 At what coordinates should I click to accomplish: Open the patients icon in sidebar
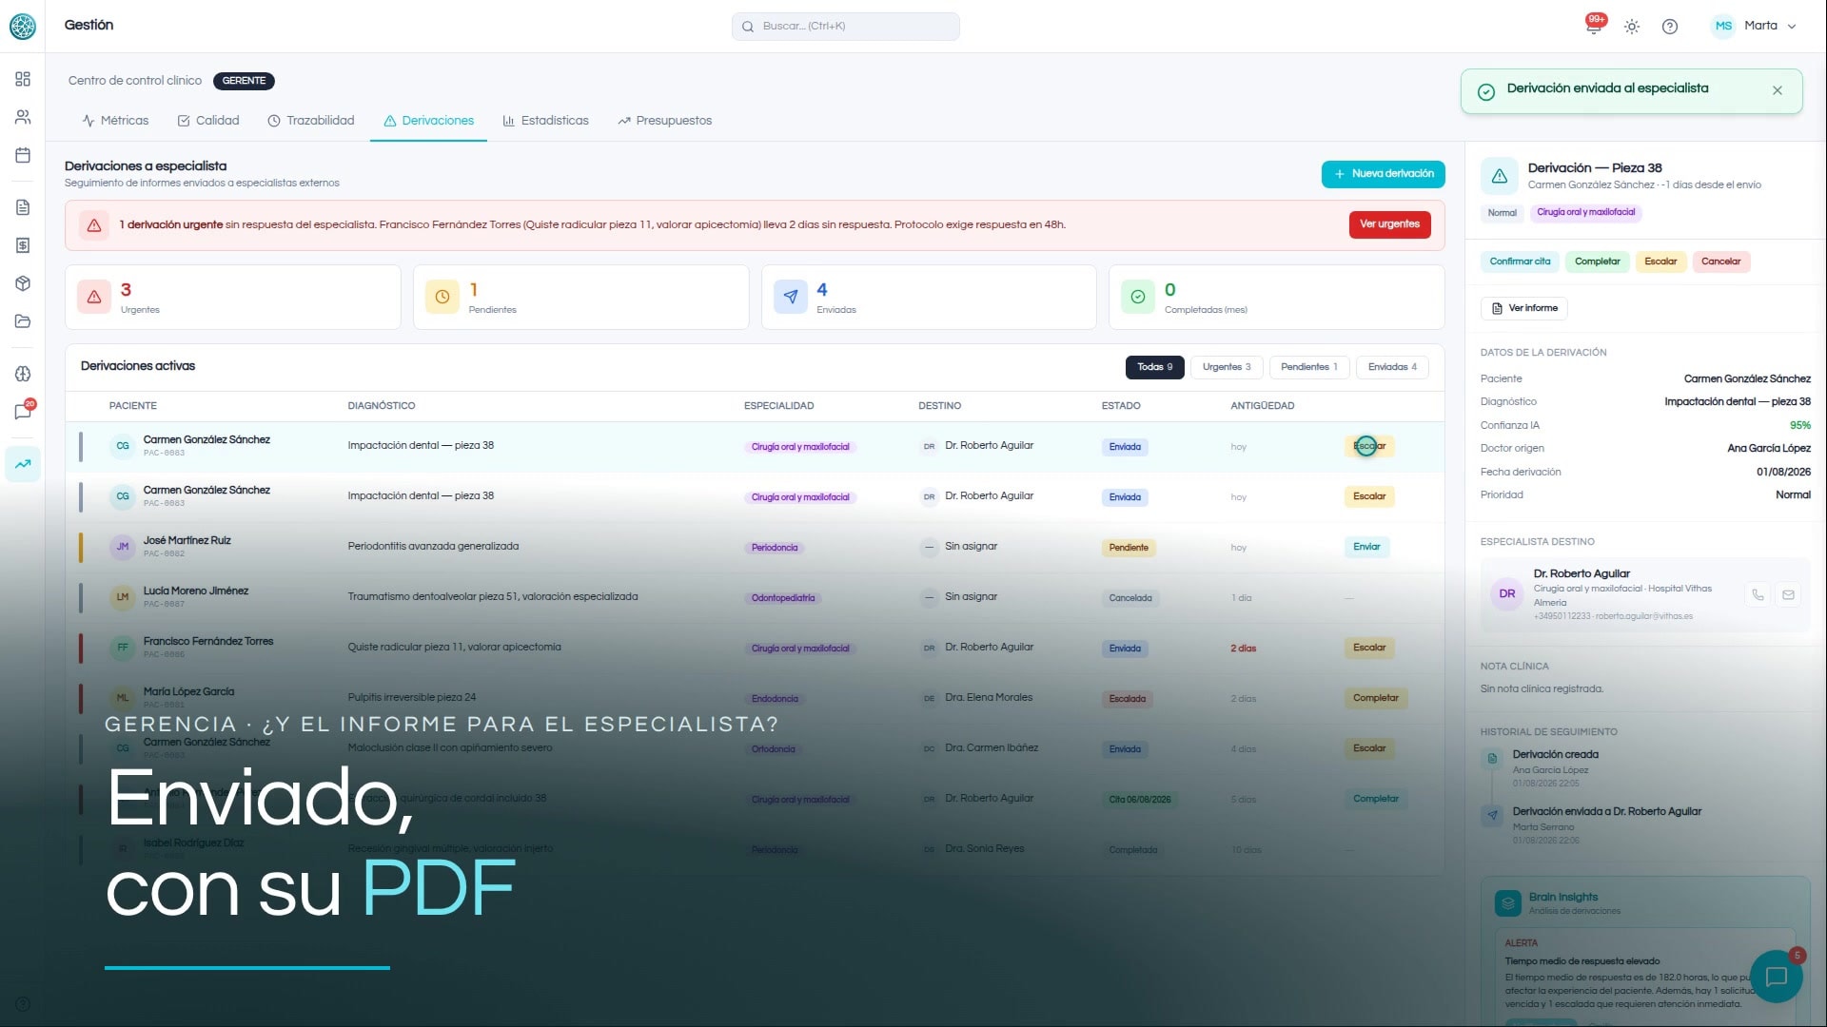click(x=23, y=117)
